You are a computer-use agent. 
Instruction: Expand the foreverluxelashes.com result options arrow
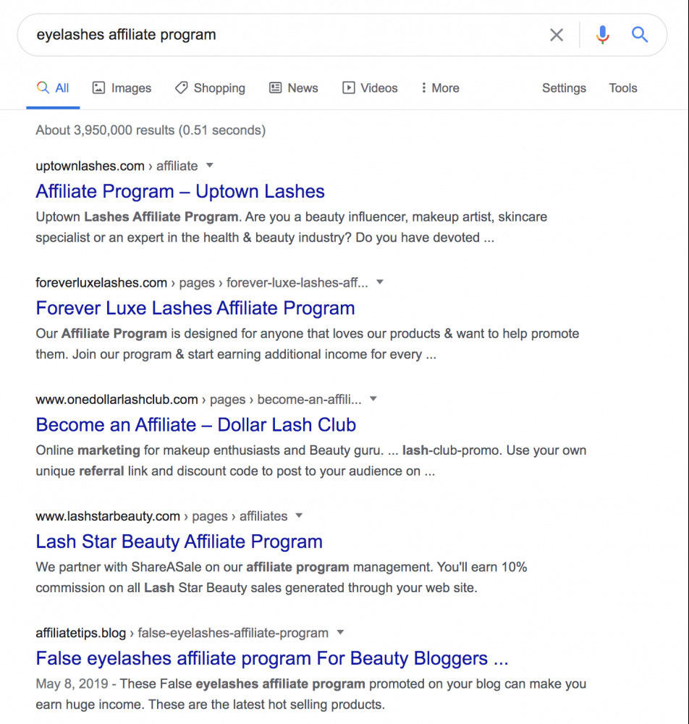pyautogui.click(x=380, y=282)
